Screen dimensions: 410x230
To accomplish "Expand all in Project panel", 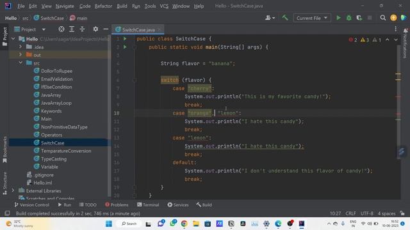I will point(72,29).
